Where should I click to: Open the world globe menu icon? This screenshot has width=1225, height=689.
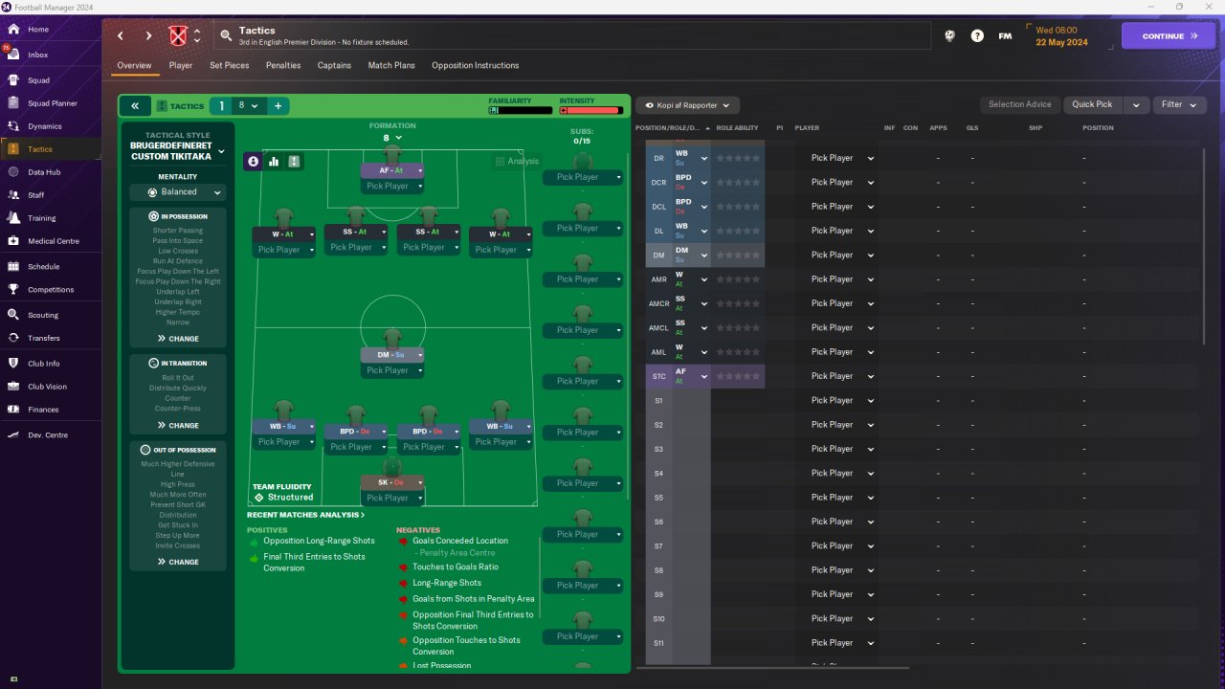click(950, 35)
